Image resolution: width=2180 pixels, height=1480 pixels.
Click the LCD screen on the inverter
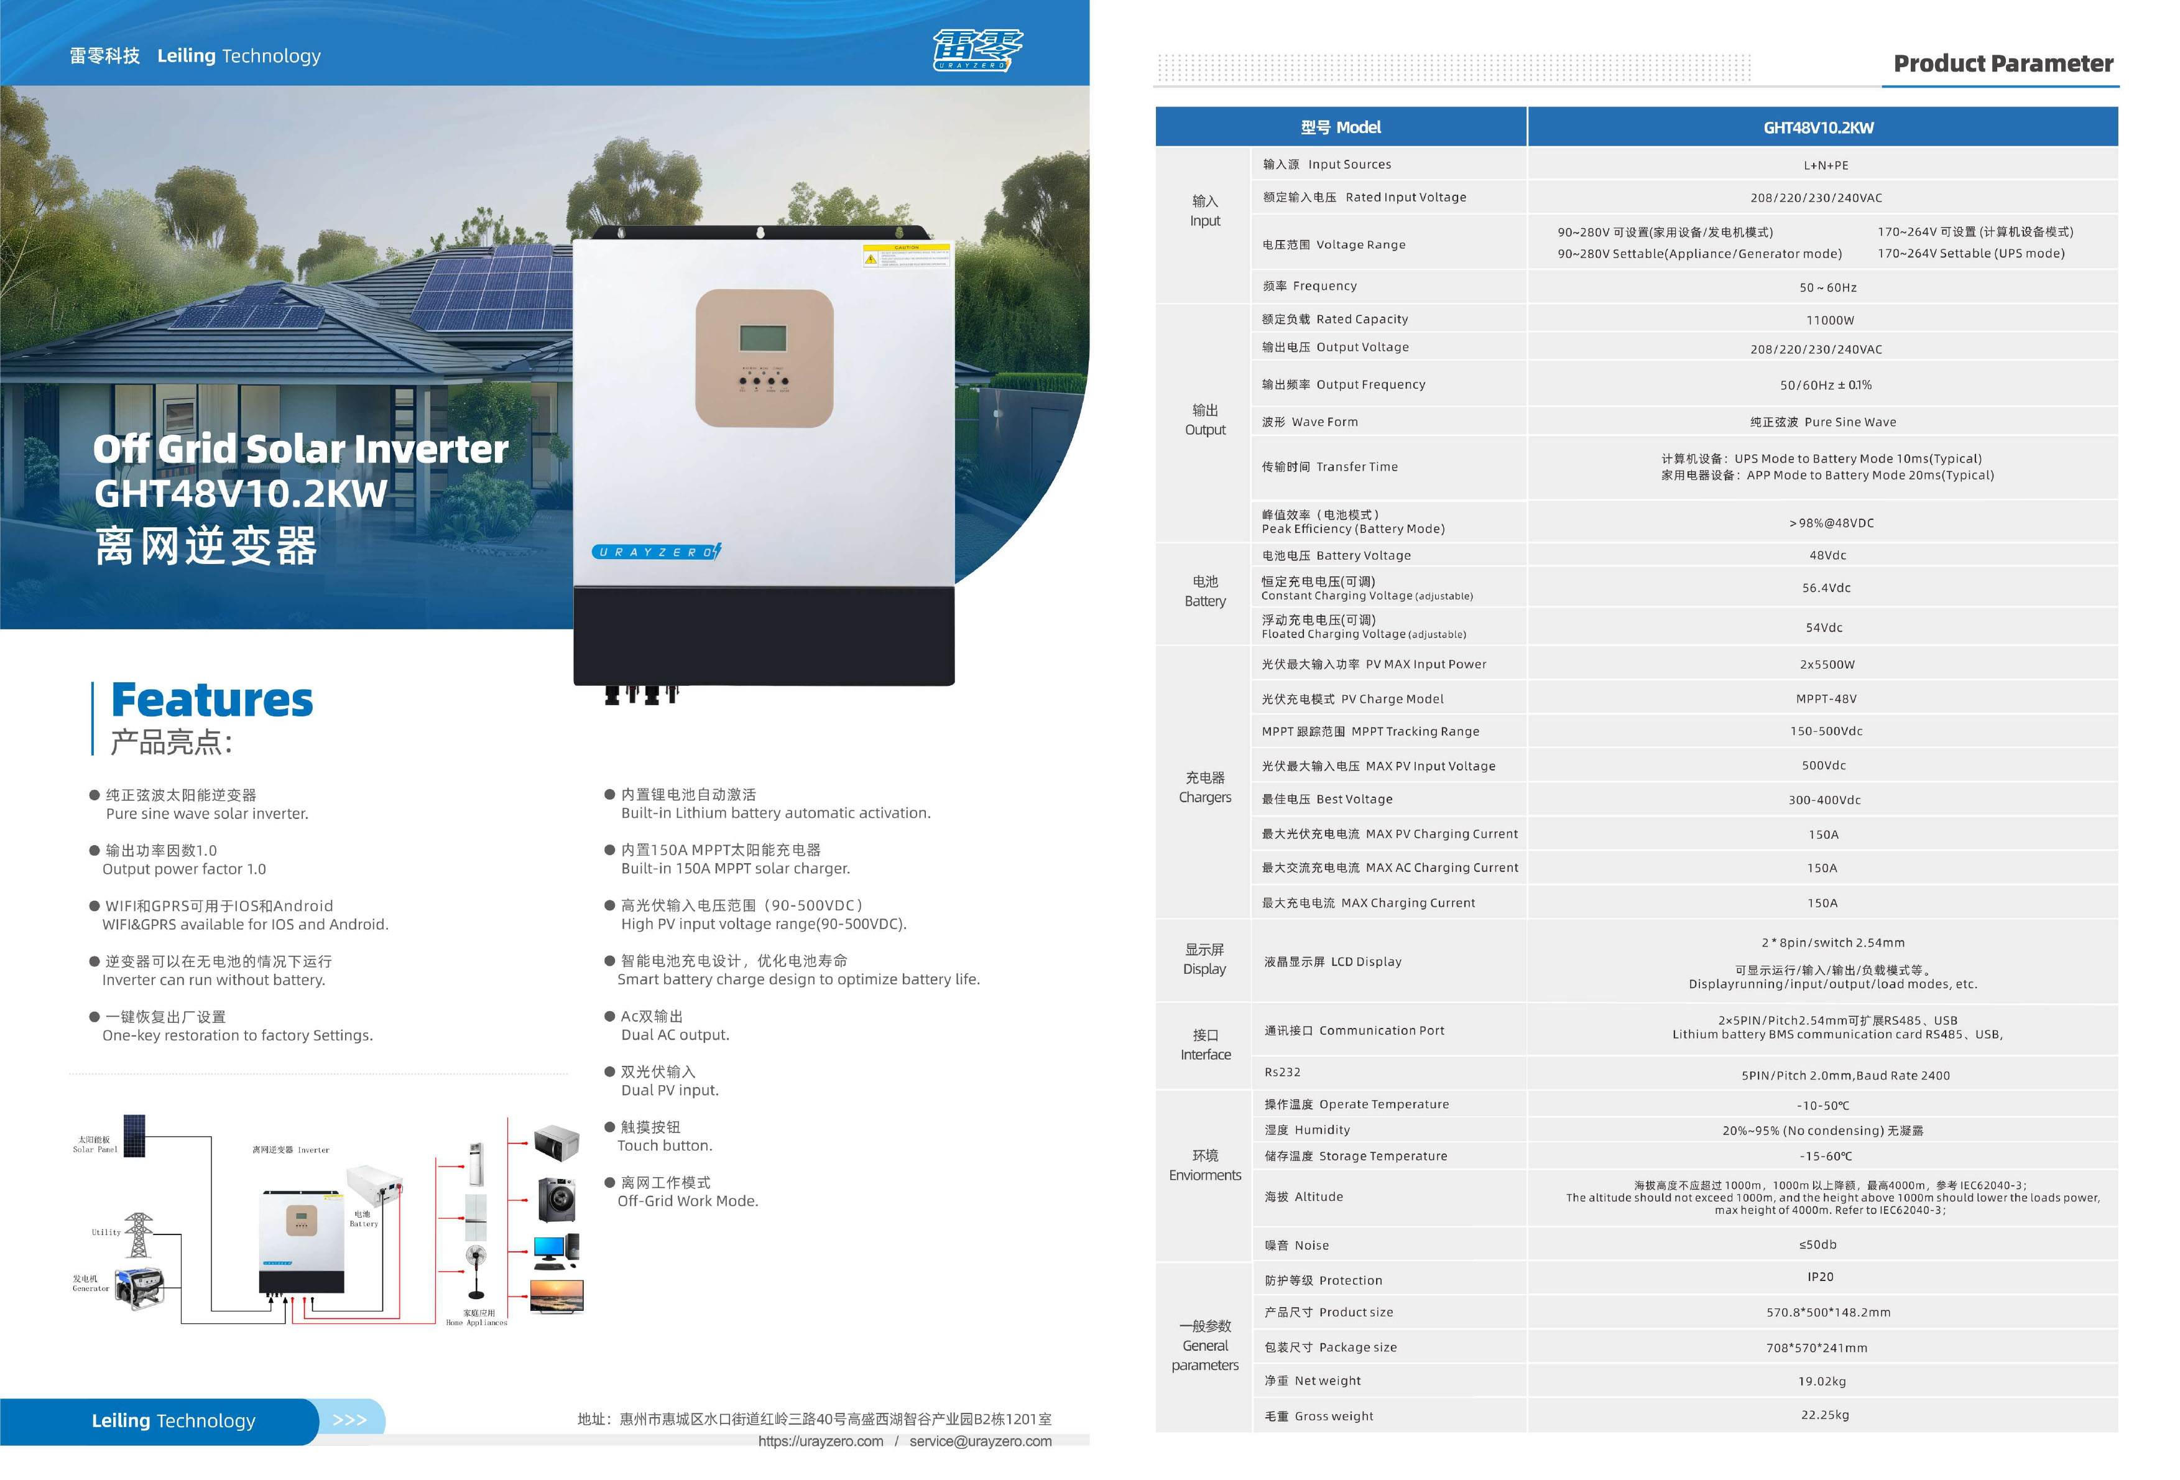pyautogui.click(x=762, y=338)
